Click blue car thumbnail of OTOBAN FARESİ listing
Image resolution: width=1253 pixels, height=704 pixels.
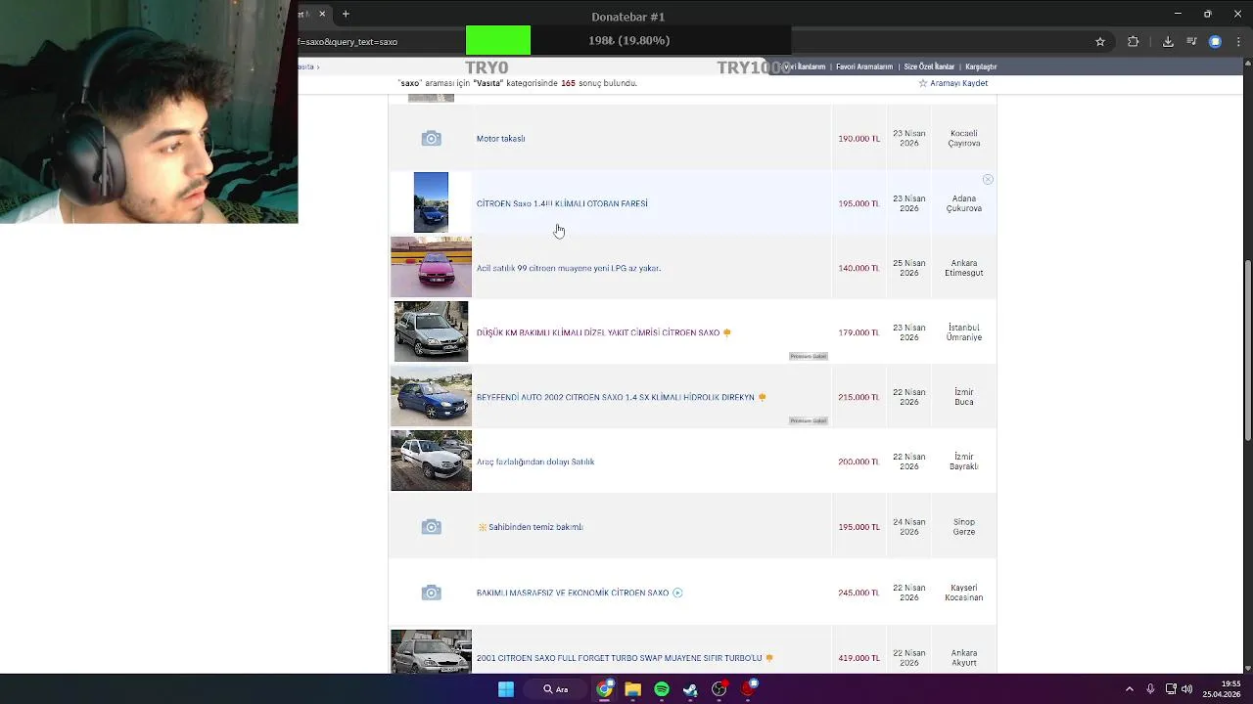point(431,202)
